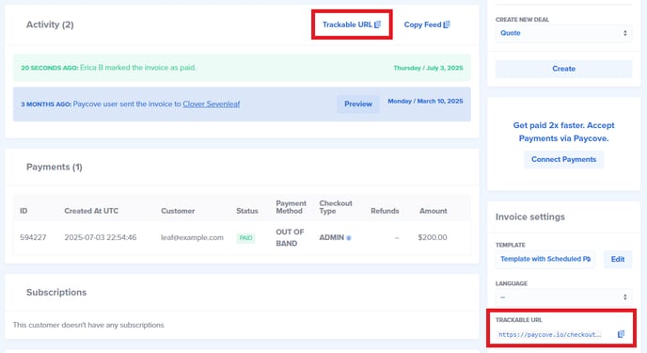
Task: Open the Create New Deal Quote dropdown
Action: point(563,33)
